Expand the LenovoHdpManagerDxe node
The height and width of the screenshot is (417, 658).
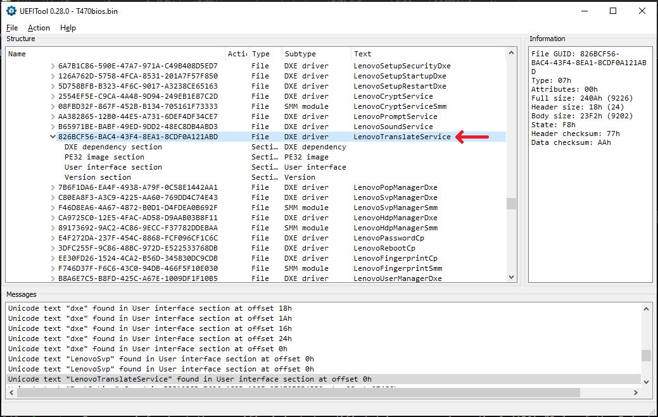pos(53,218)
